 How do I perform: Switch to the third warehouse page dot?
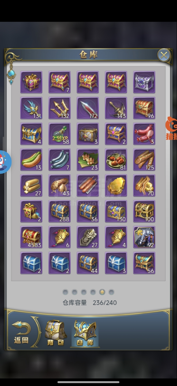point(84,292)
